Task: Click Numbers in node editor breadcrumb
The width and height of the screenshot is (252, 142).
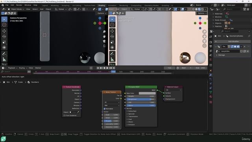Action: (x=35, y=82)
